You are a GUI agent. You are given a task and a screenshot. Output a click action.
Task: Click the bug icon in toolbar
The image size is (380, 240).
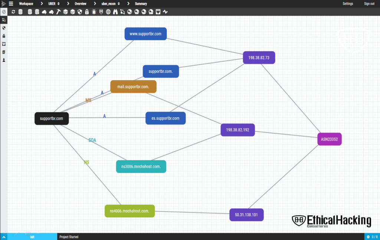click(x=94, y=12)
